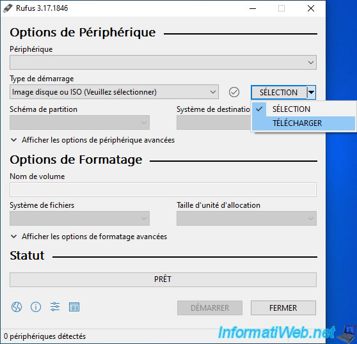Open the Périphérique dropdown

[x=163, y=62]
